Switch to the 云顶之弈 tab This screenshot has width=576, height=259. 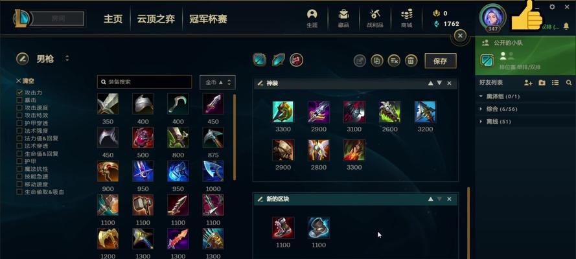(156, 19)
